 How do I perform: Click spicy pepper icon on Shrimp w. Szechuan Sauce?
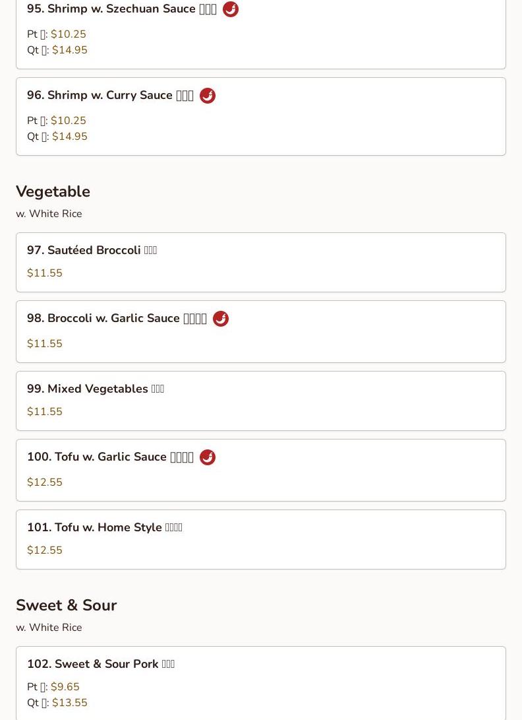point(231,9)
